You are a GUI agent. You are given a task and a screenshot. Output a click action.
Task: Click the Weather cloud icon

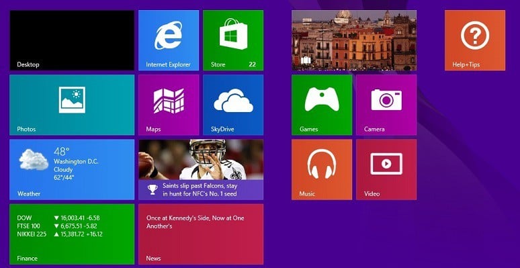pos(34,160)
